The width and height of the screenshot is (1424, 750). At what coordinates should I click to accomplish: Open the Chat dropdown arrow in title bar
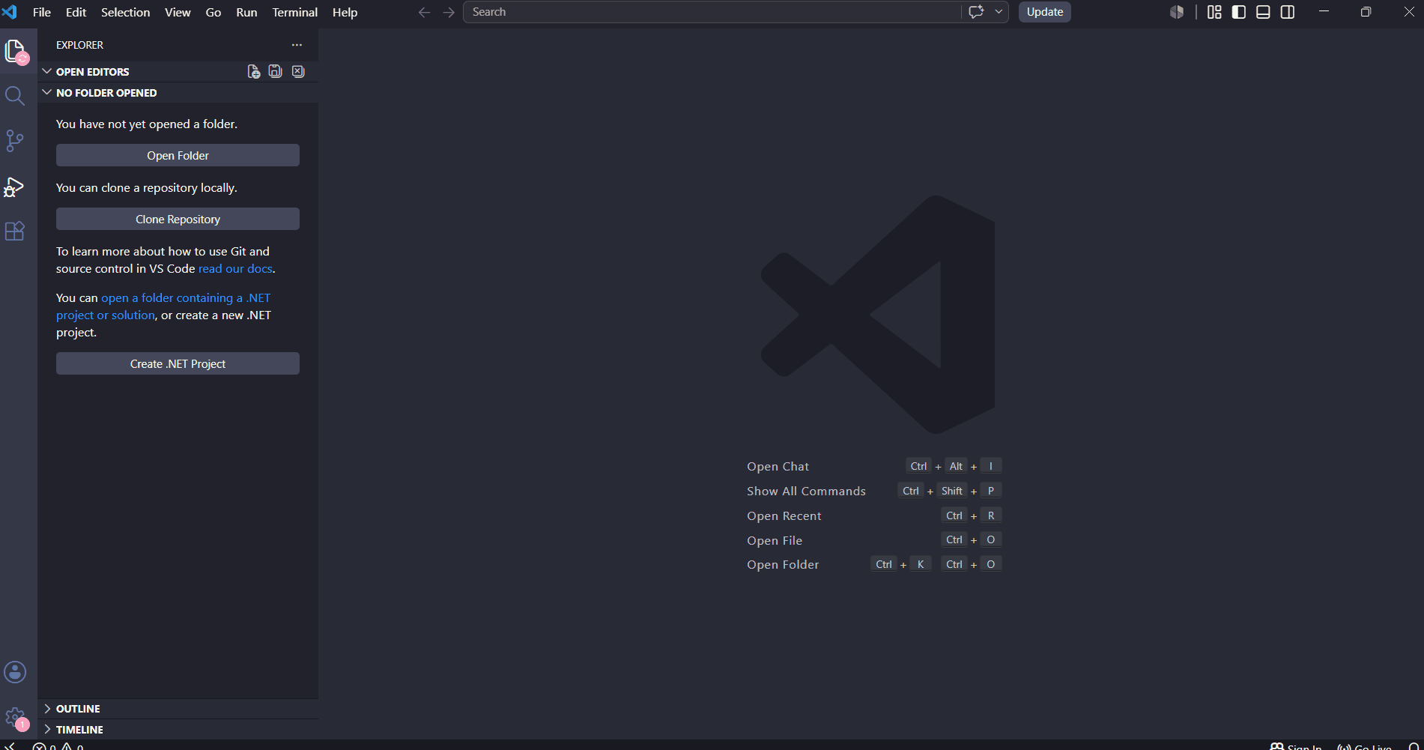click(999, 12)
